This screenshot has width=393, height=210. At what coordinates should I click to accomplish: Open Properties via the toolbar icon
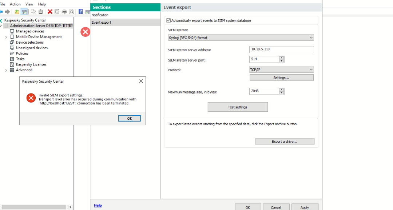coord(57,12)
